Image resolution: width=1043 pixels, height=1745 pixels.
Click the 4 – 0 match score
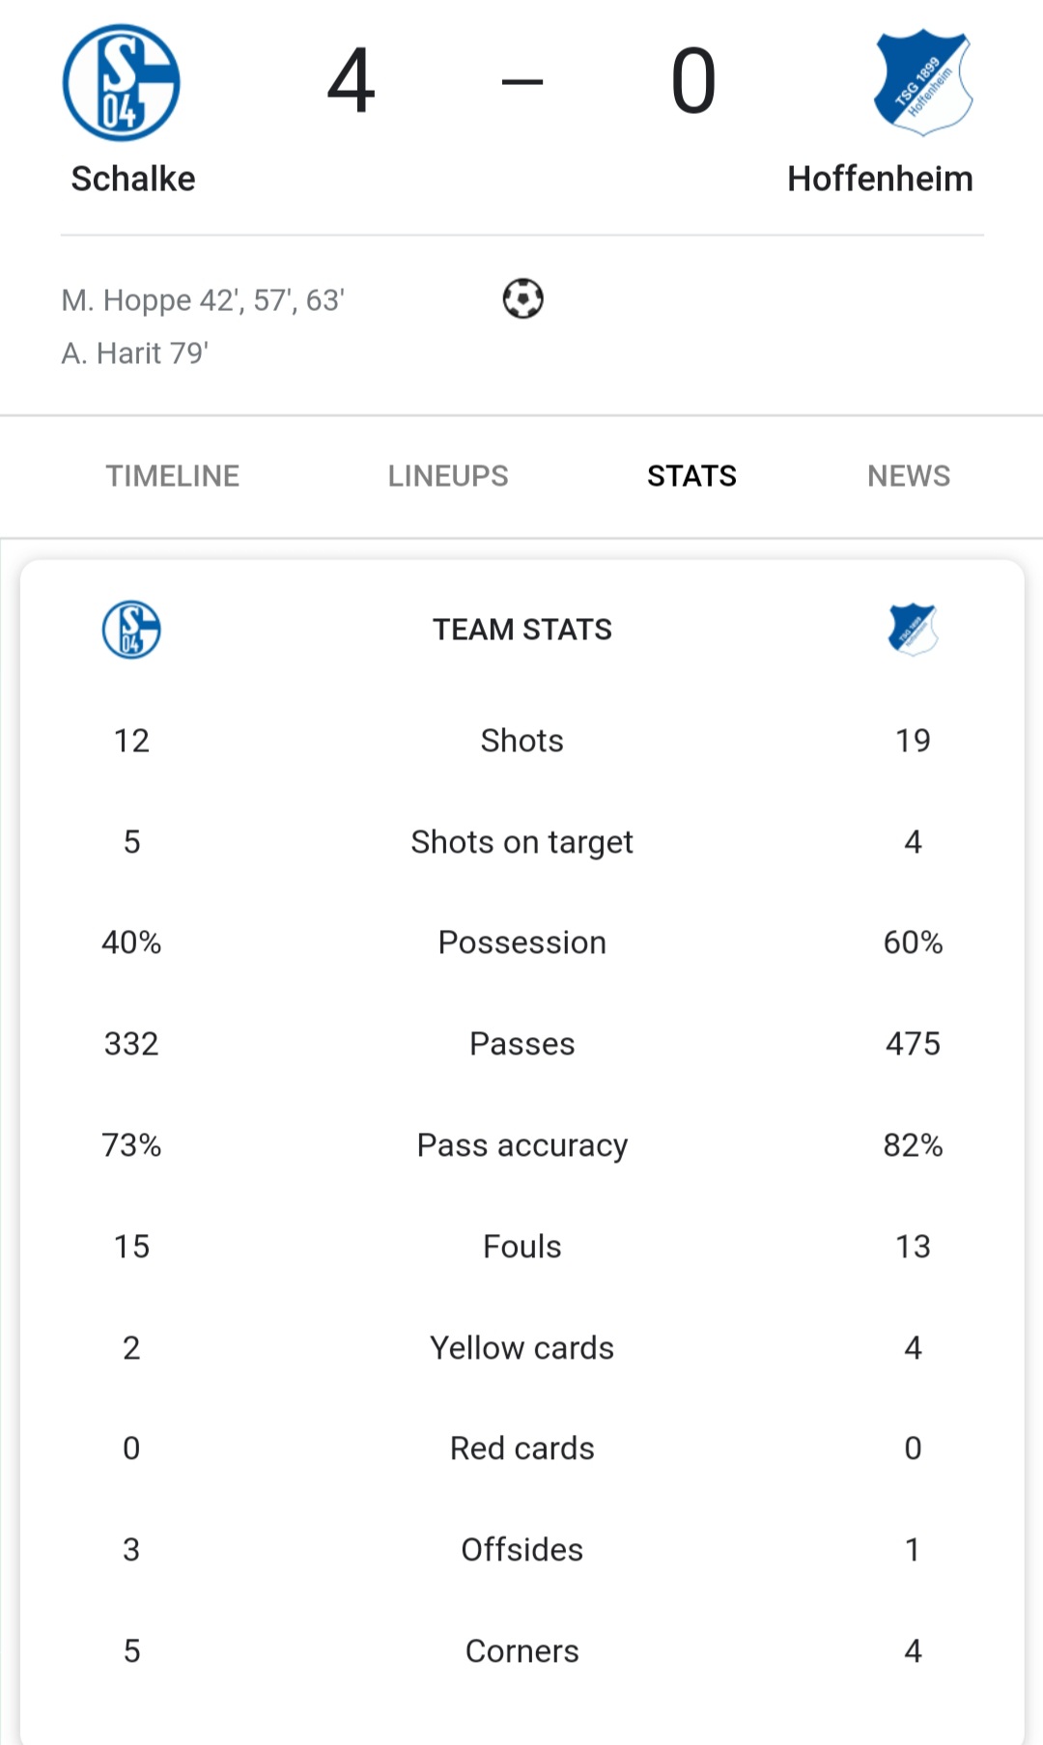click(521, 82)
